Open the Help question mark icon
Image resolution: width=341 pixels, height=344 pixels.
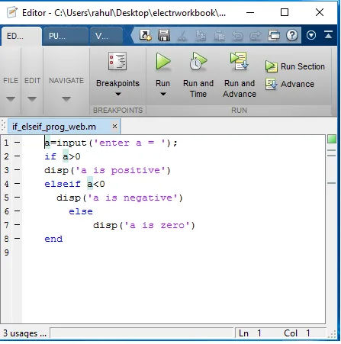click(x=292, y=35)
